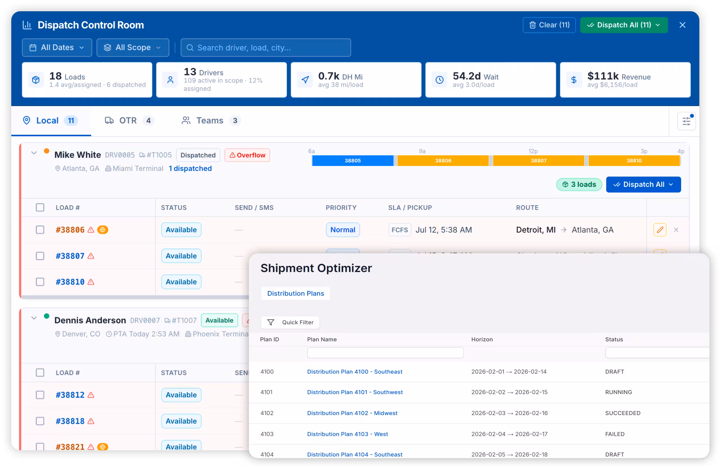Click the green status dot by Dennis Anderson
This screenshot has height=466, width=723.
pyautogui.click(x=46, y=316)
